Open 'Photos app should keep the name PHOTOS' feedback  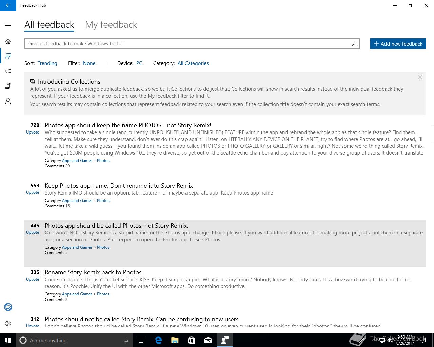(128, 125)
